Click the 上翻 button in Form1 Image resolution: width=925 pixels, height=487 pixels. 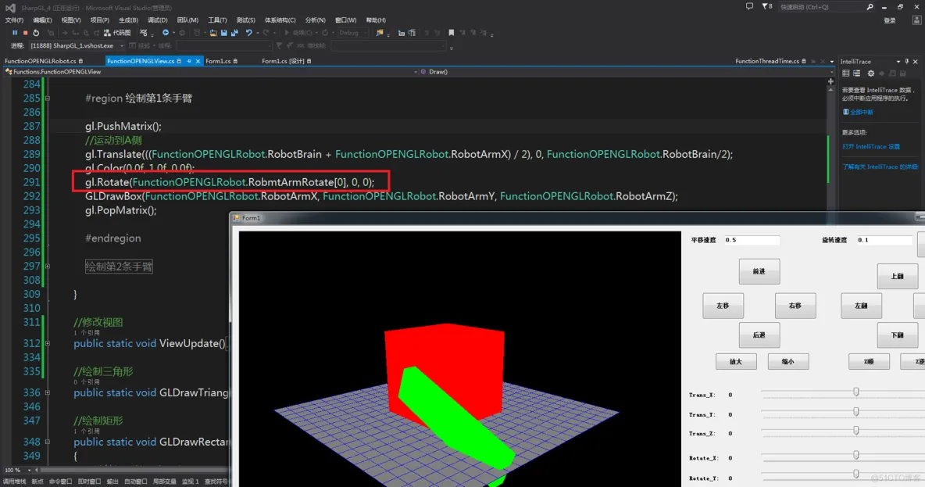898,276
